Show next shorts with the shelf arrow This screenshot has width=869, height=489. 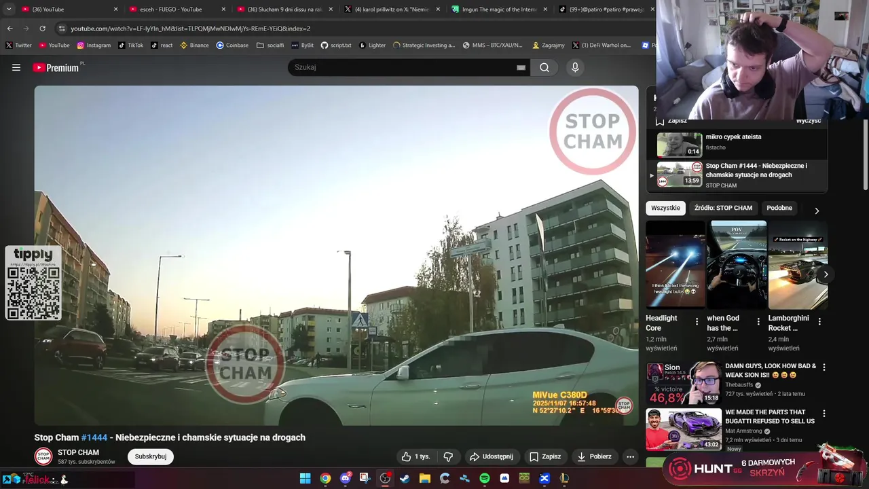(x=826, y=274)
